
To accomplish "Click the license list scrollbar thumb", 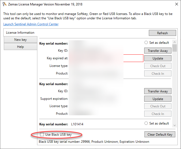I will [x=174, y=48].
